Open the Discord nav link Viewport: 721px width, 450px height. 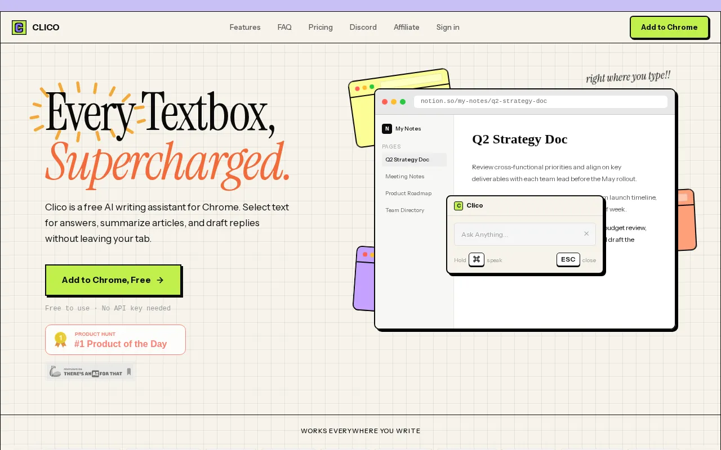[x=363, y=27]
